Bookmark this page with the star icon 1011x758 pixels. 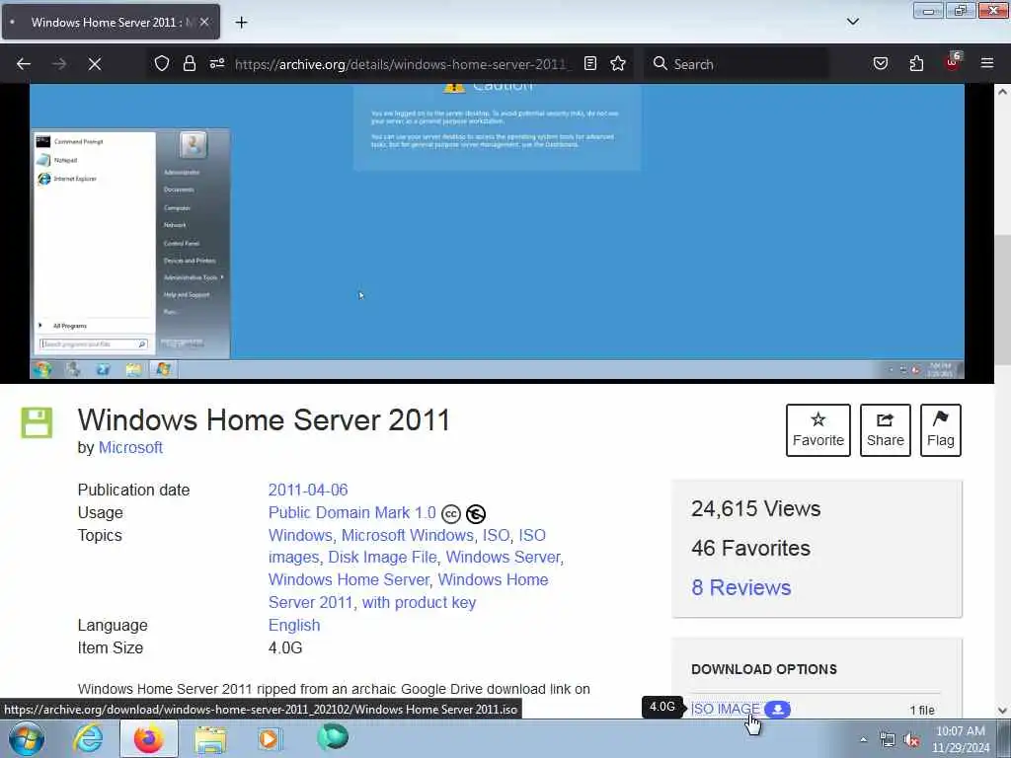point(618,63)
